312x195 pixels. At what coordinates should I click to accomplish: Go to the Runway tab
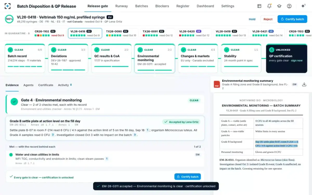122,6
